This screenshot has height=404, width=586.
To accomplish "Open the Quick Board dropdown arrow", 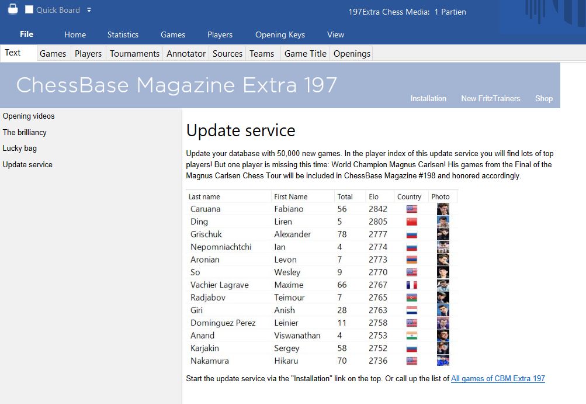I will 88,9.
